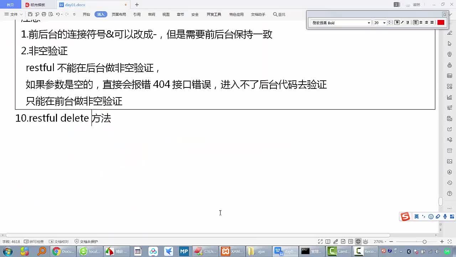
Task: Toggle underline in floating toolbar
Action: pos(408,22)
